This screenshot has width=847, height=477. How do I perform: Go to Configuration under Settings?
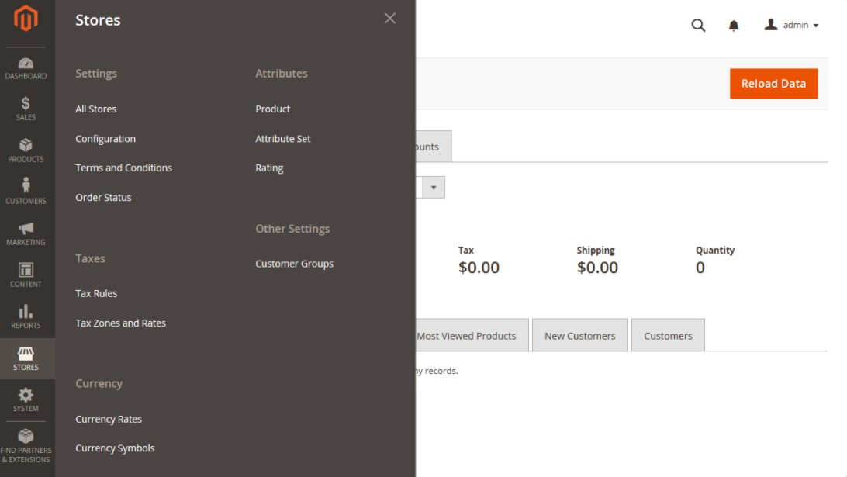point(105,139)
